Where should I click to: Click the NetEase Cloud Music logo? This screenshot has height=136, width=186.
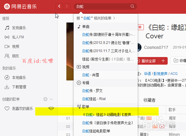[x=20, y=6]
